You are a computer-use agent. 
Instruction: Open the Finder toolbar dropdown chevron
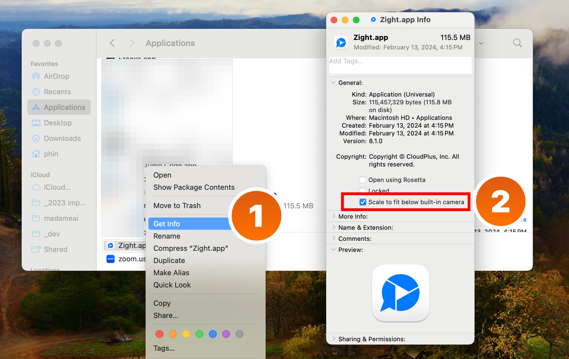coord(481,43)
